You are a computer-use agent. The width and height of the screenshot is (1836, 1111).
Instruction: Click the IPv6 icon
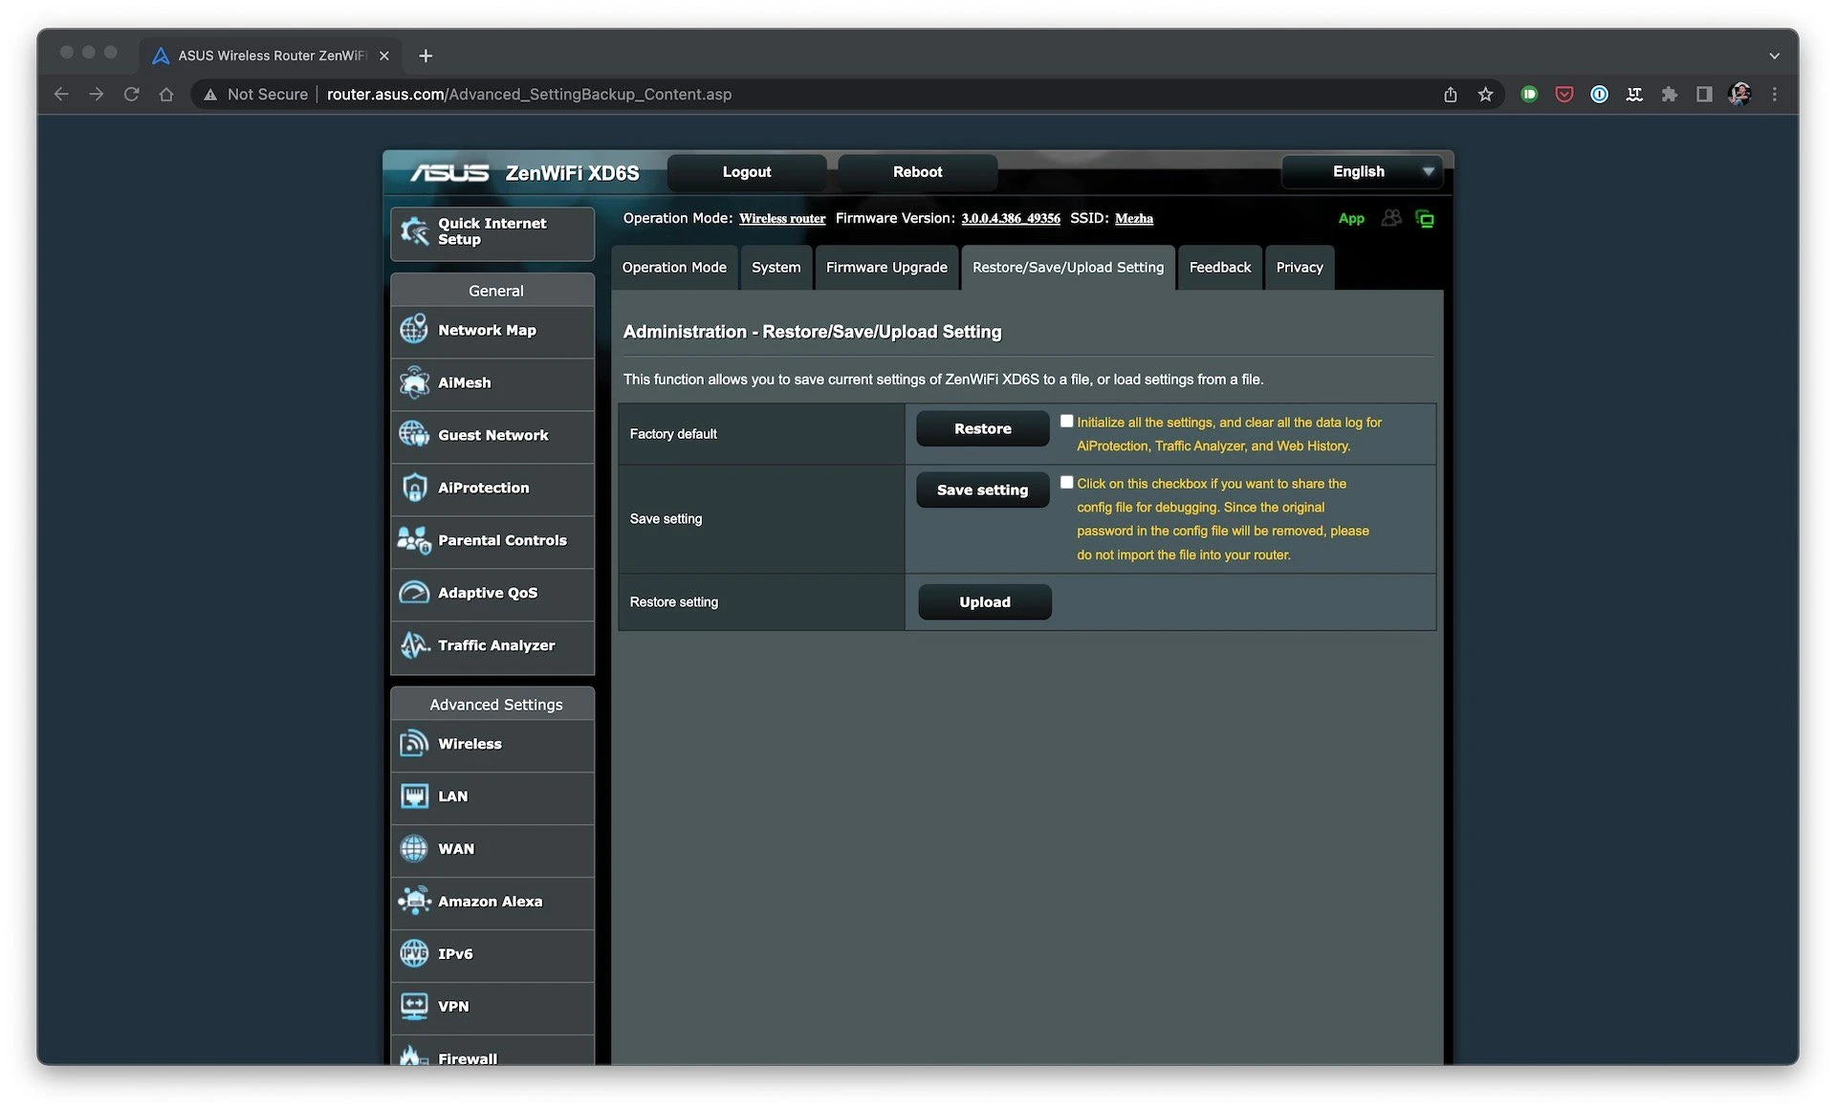(x=414, y=954)
